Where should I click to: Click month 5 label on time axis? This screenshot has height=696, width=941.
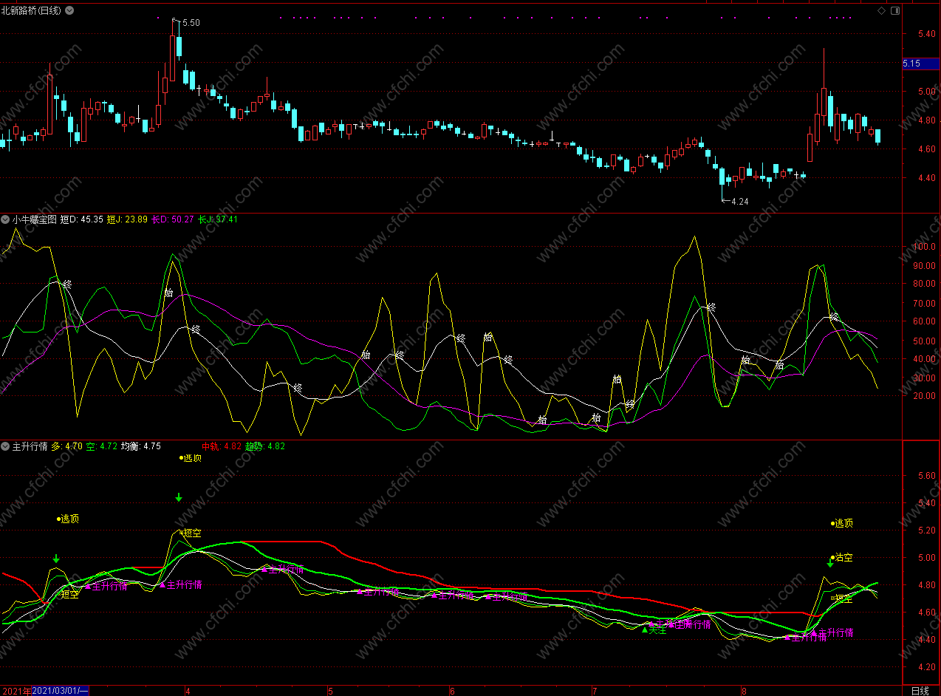click(x=330, y=691)
